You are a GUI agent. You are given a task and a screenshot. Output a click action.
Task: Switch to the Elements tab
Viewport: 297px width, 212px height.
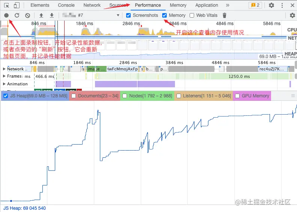point(40,5)
